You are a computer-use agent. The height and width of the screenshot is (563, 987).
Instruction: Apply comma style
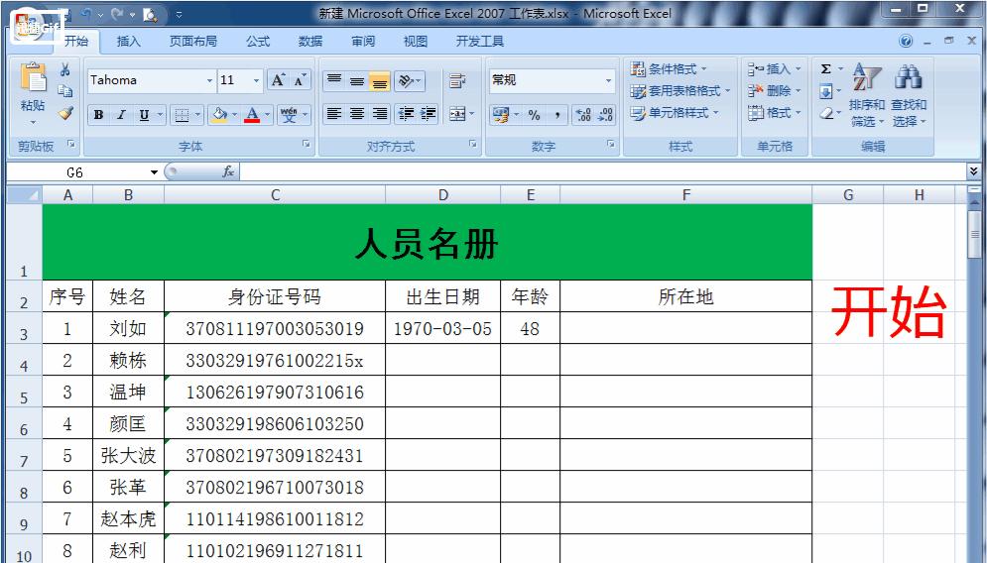point(557,115)
